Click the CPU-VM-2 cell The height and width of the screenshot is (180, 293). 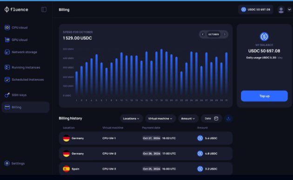coord(109,154)
